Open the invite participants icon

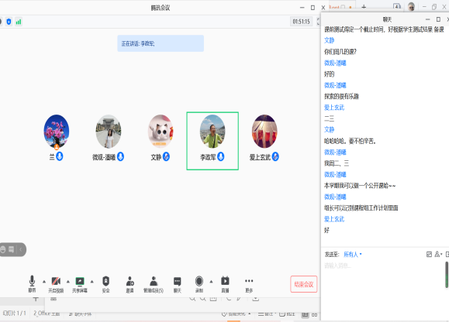(130, 284)
